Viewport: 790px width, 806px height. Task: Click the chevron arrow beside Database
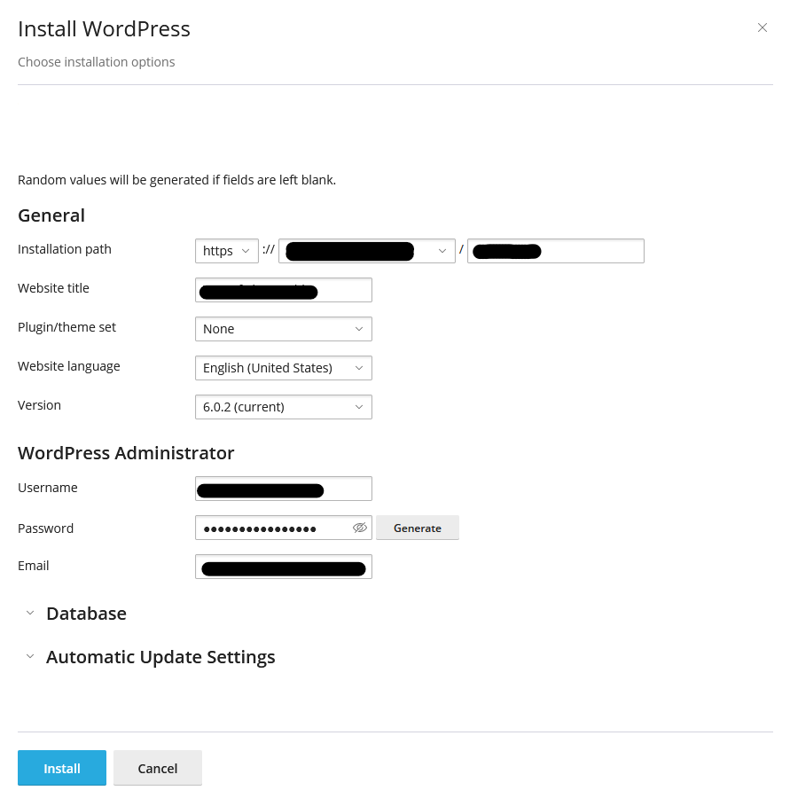(30, 613)
